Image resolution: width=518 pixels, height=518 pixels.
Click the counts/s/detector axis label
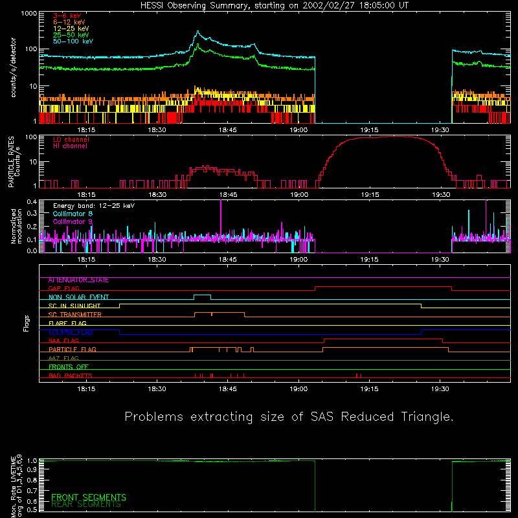13,67
